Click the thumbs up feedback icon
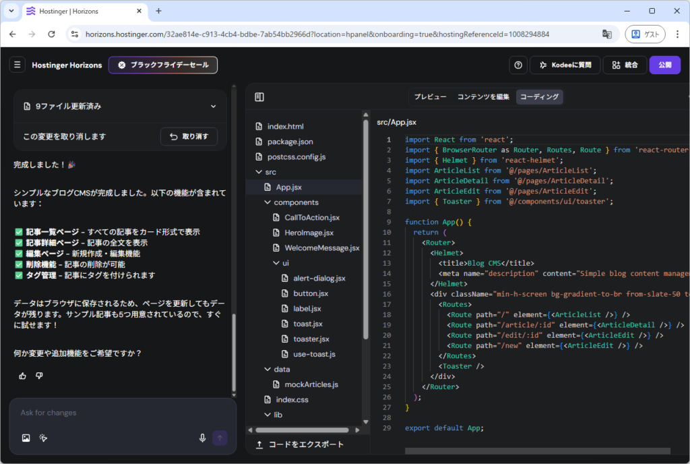The image size is (690, 464). pos(23,376)
